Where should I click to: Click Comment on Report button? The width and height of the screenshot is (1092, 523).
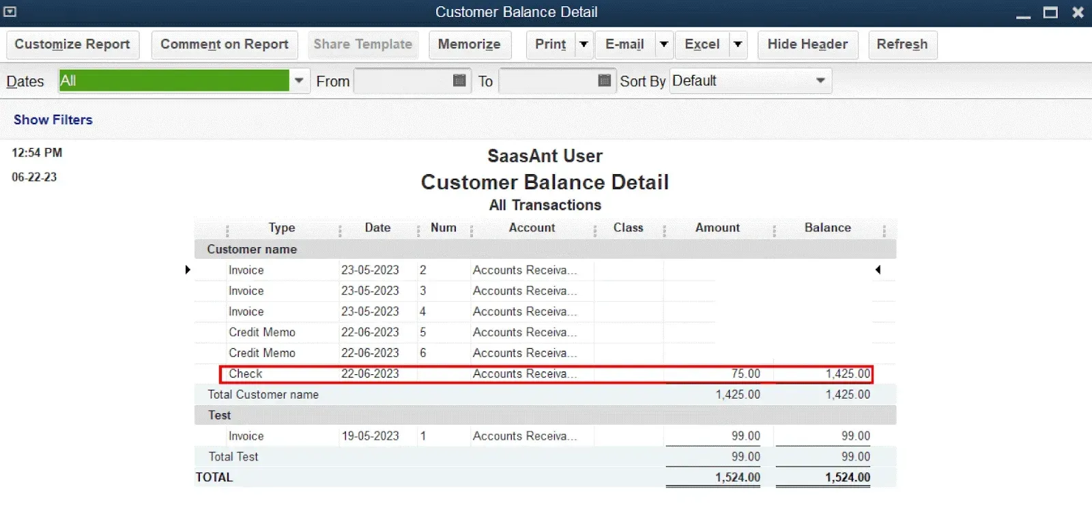pos(225,44)
